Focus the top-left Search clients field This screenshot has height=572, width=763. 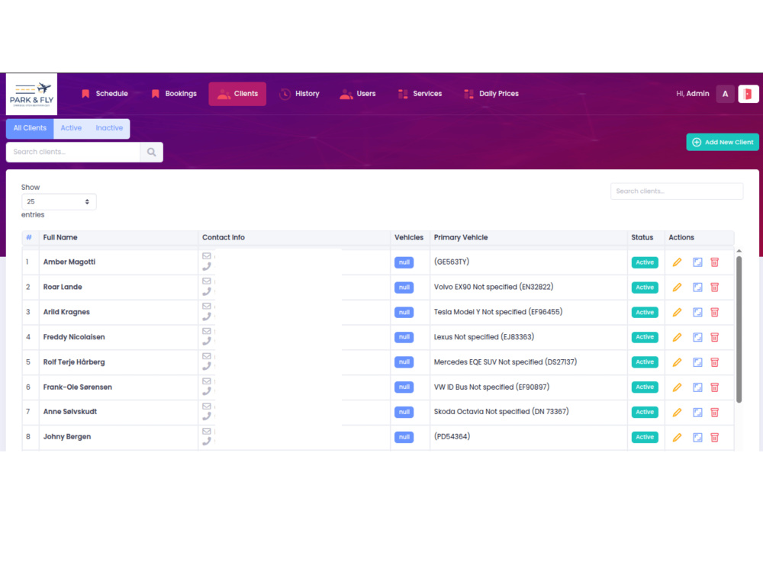[x=73, y=153]
